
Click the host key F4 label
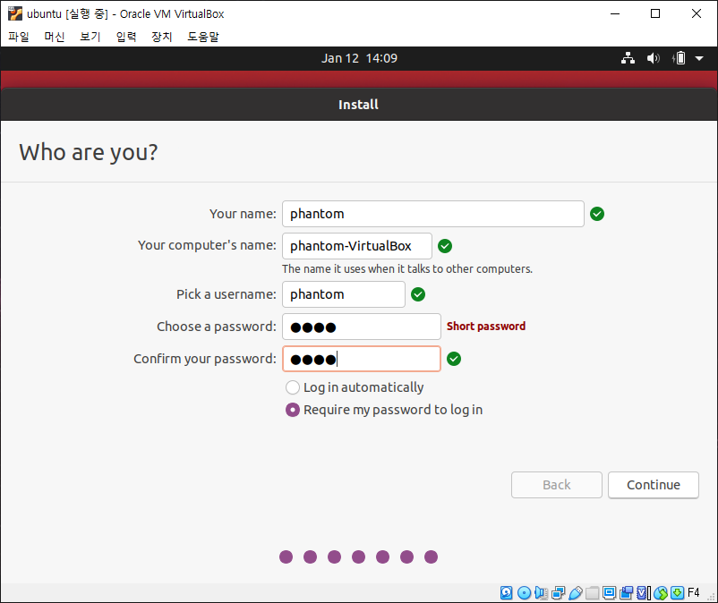coord(693,592)
